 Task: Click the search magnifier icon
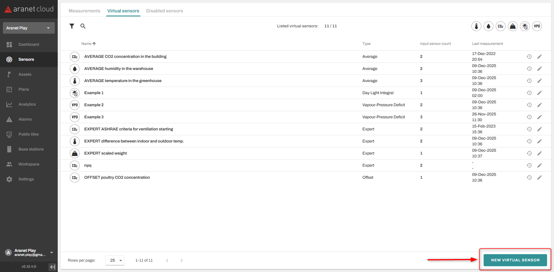[x=83, y=26]
